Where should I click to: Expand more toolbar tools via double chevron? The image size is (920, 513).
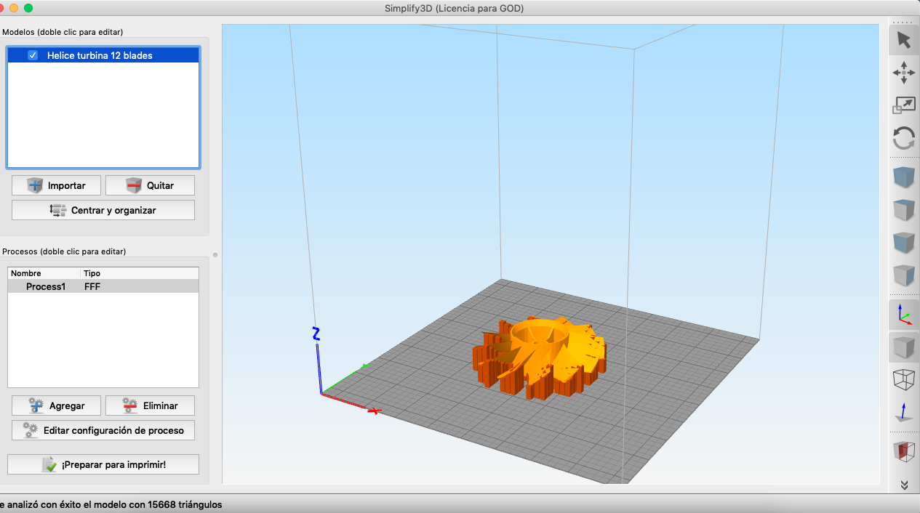[x=904, y=485]
